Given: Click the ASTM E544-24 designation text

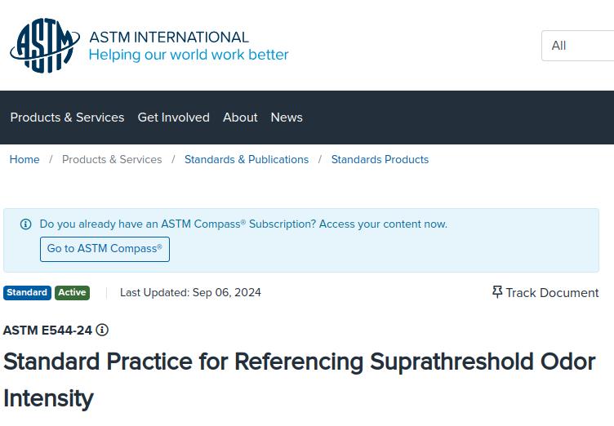Looking at the screenshot, I should 47,330.
